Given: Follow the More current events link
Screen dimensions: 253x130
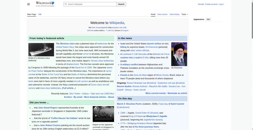Looking at the screenshot, I should [156, 93].
